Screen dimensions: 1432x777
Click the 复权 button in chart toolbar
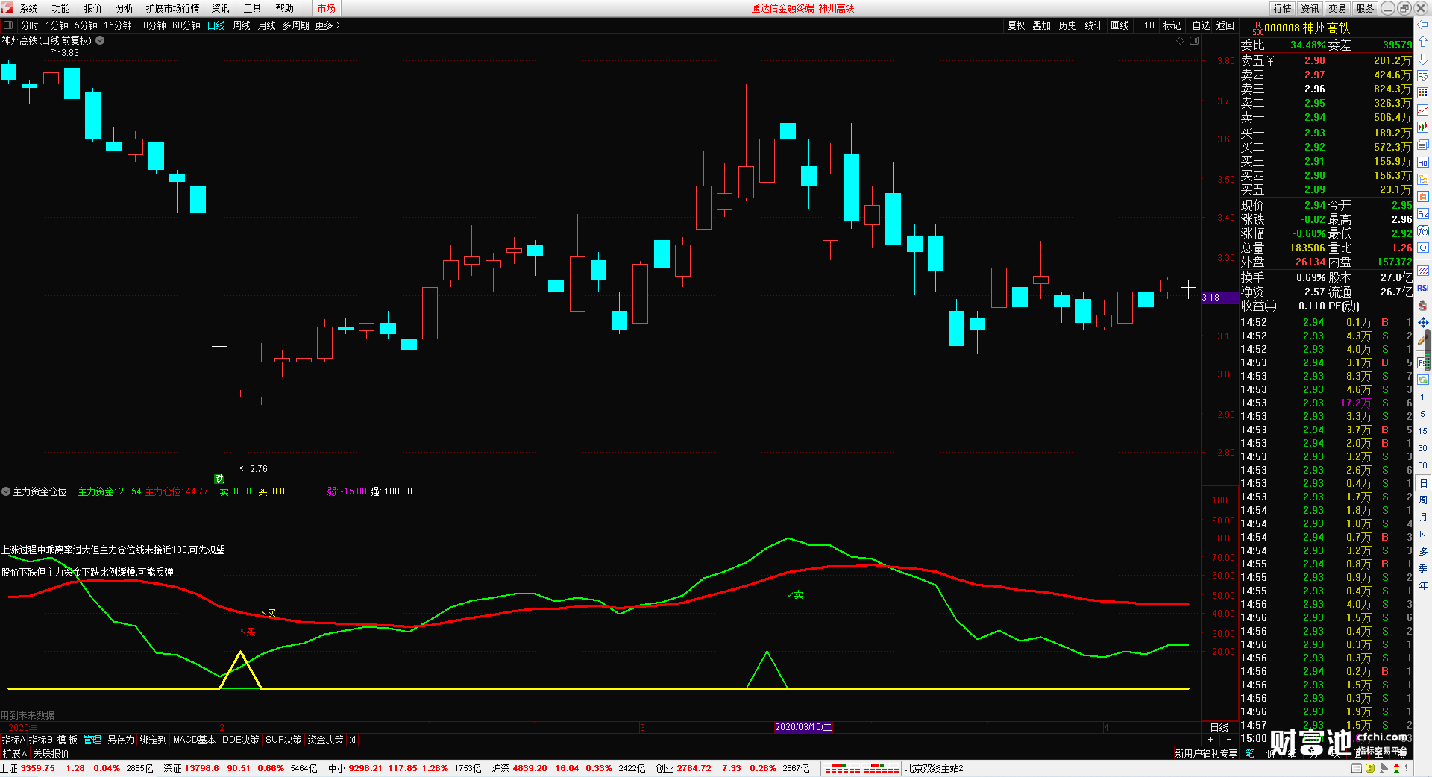[x=1017, y=25]
